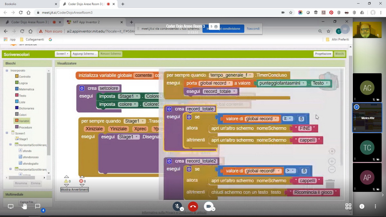The height and width of the screenshot is (217, 386).
Task: Stop sharing with the blue button
Action: [x=223, y=29]
